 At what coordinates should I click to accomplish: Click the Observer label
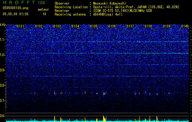tap(62, 3)
